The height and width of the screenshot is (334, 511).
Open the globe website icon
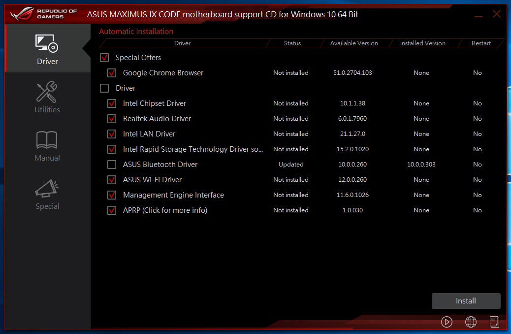pyautogui.click(x=471, y=322)
